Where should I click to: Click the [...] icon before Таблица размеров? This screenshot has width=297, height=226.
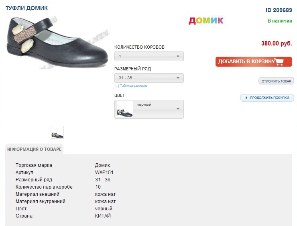pyautogui.click(x=116, y=86)
